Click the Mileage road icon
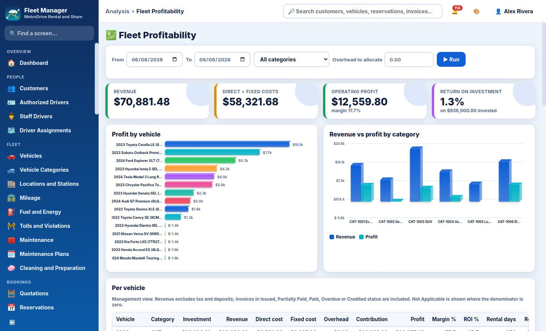Viewport: 546px width, 331px height. pos(11,198)
